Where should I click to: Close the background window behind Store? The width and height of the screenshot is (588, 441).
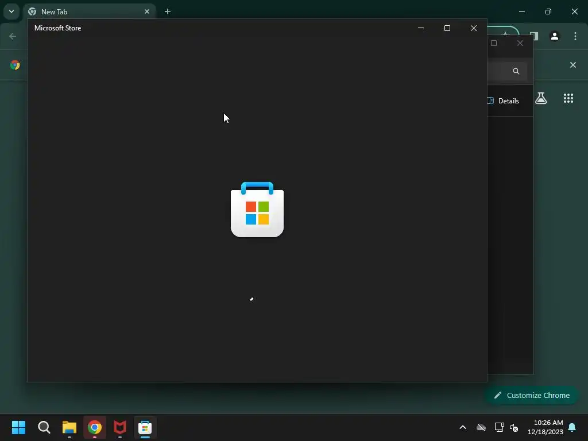pos(520,43)
